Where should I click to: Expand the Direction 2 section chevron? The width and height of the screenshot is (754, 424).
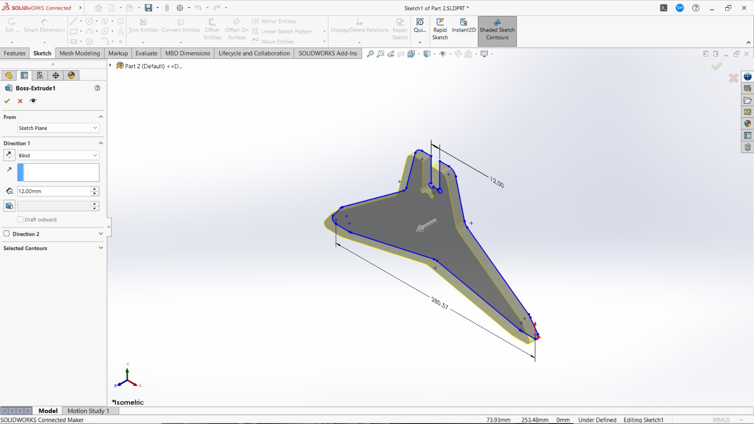tap(101, 234)
